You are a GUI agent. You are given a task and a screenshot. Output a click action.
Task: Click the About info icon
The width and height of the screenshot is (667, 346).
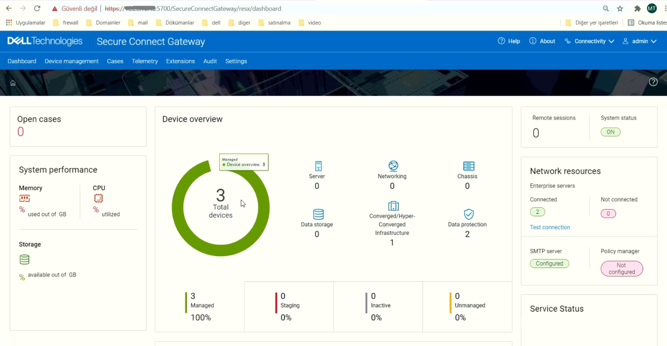[x=533, y=41]
